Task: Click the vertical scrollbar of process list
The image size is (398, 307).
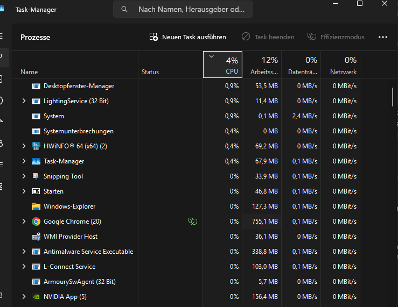Action: [393, 97]
